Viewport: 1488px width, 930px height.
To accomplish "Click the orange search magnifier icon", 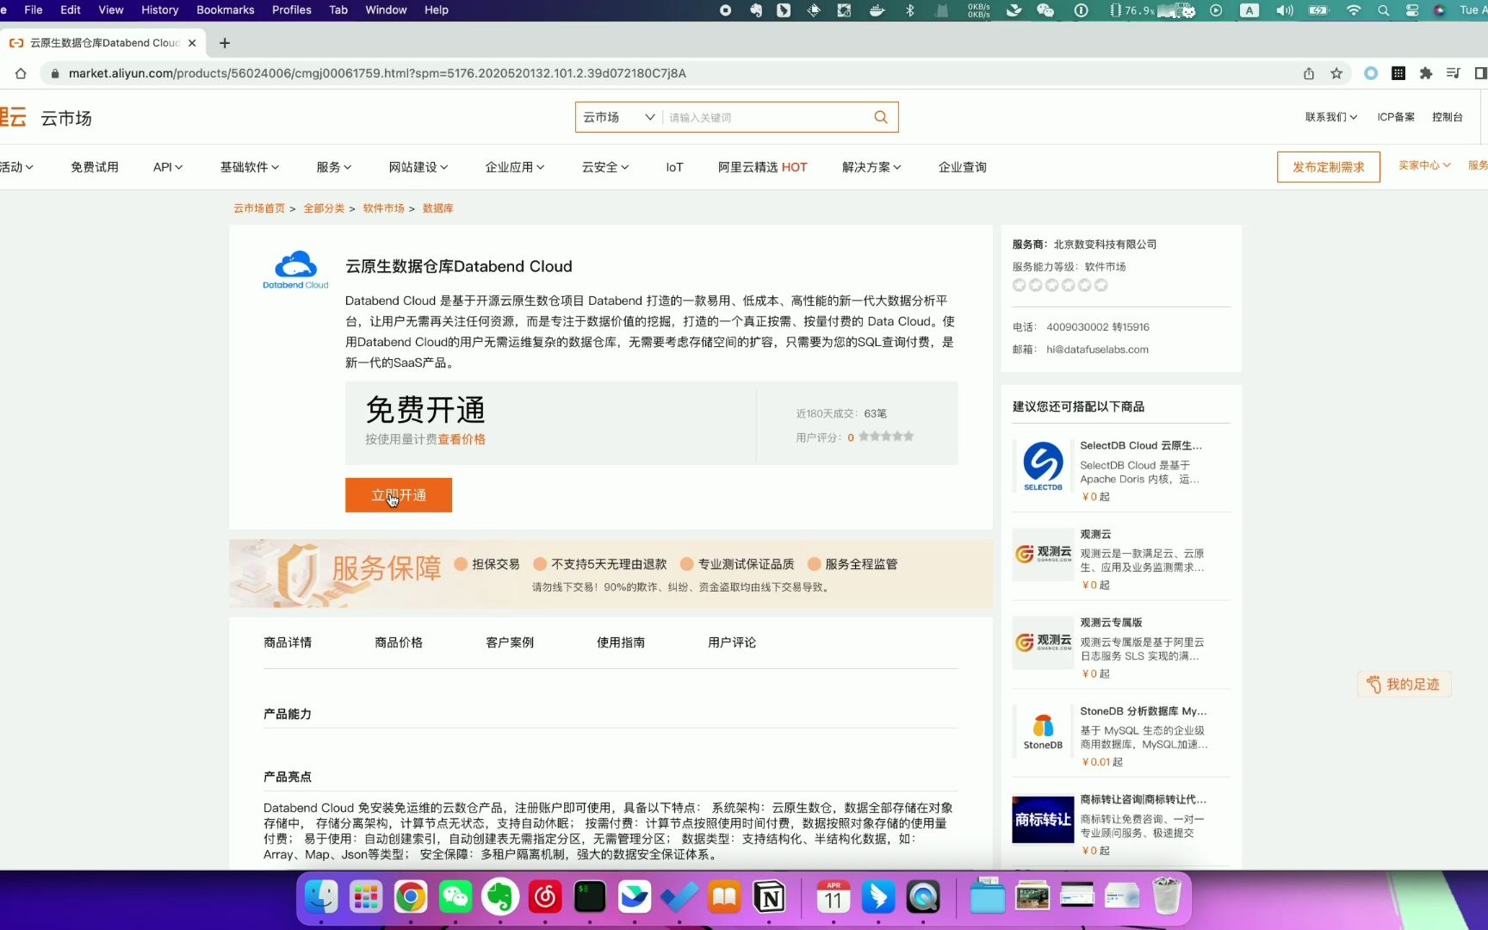I will click(880, 117).
